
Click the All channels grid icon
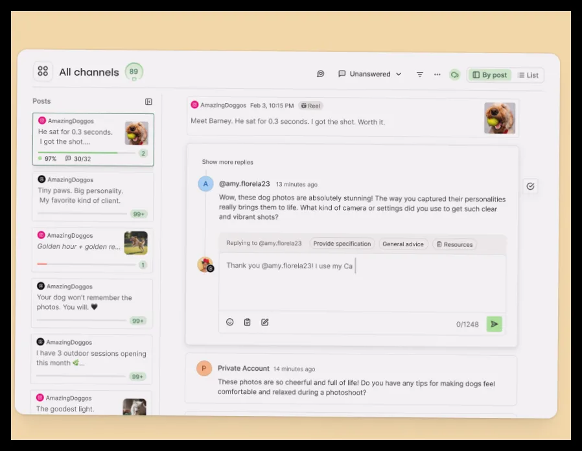click(43, 71)
